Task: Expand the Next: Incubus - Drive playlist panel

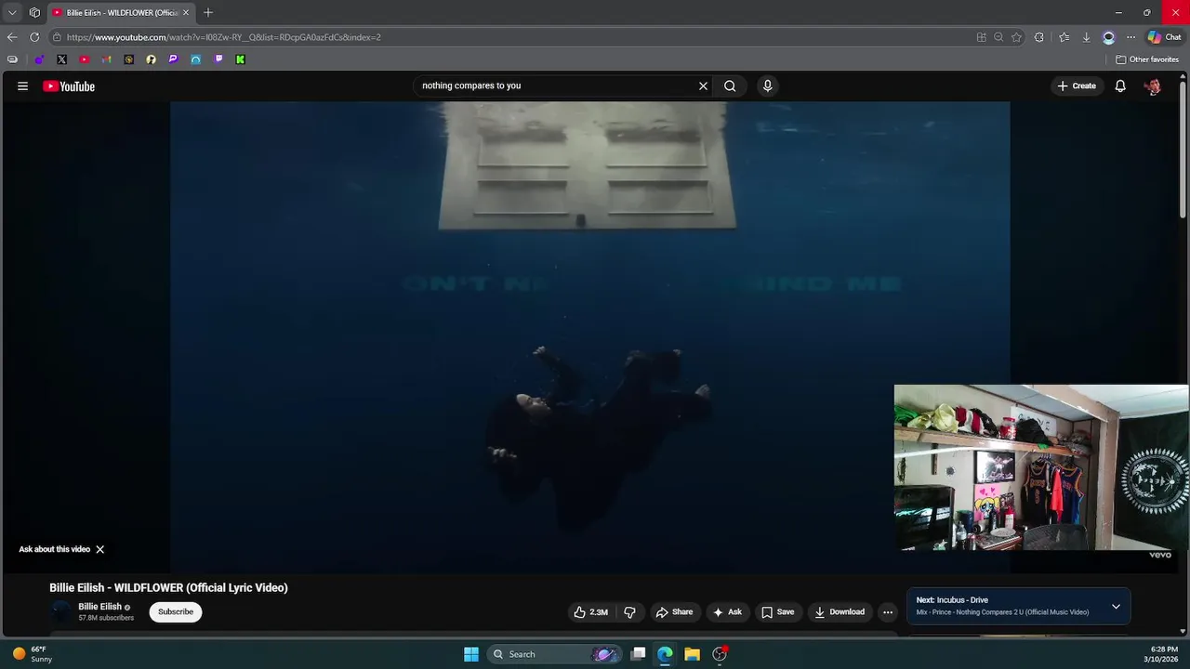Action: 1116,607
